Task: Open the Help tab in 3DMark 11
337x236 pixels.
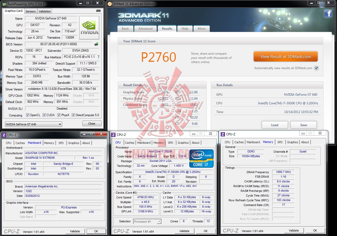Action: (185, 29)
